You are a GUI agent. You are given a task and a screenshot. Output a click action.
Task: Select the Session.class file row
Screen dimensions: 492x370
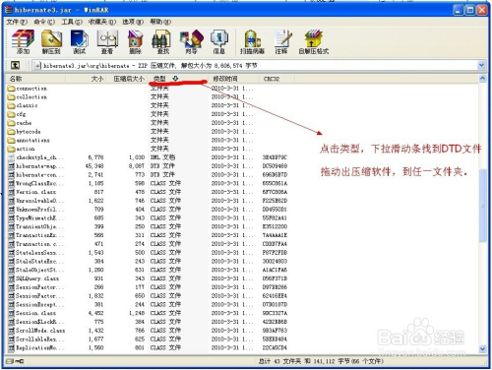(148, 313)
